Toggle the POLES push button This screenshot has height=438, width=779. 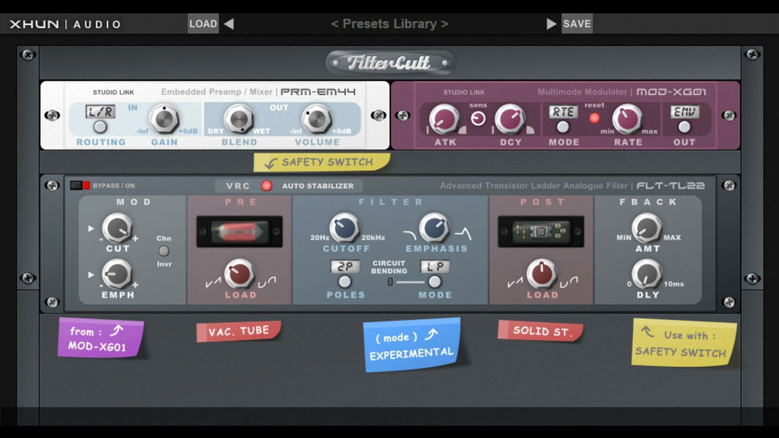345,282
